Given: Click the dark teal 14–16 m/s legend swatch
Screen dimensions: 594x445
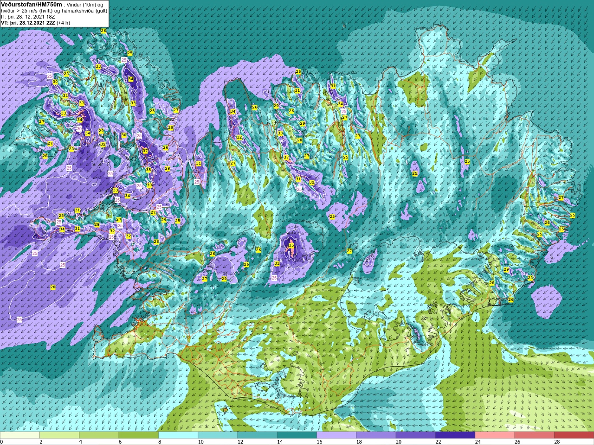Looking at the screenshot, I should tap(297, 435).
